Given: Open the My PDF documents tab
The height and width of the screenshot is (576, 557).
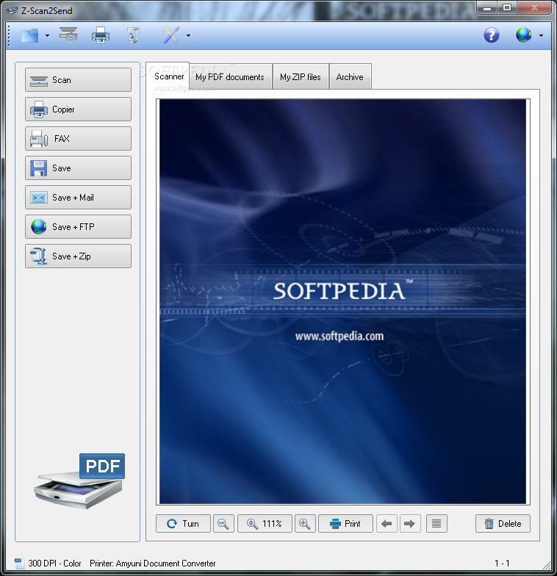Looking at the screenshot, I should click(x=231, y=76).
